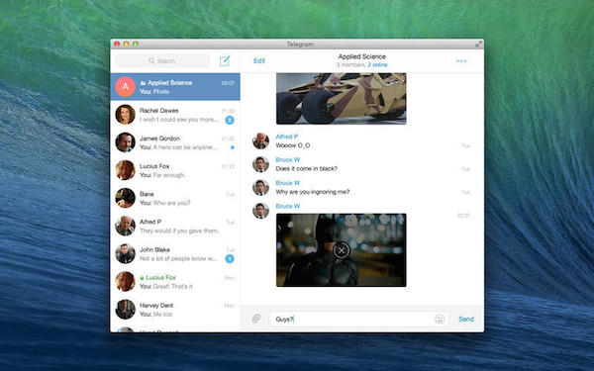This screenshot has width=594, height=371.
Task: Open the Harvey Dent conversation
Action: pyautogui.click(x=175, y=310)
